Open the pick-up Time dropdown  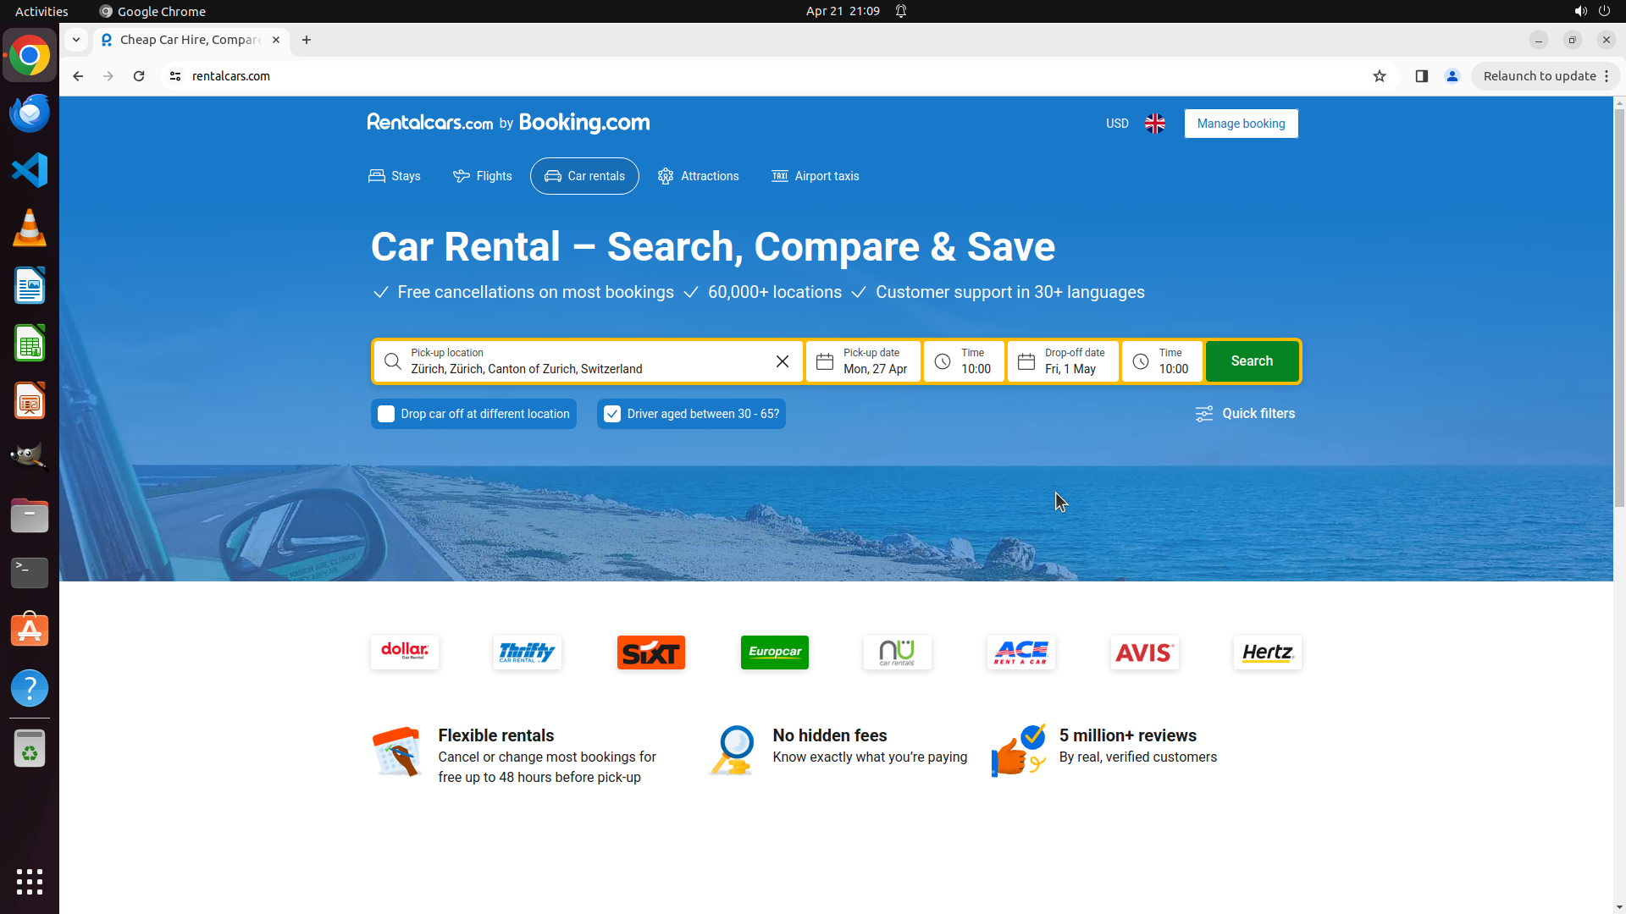(x=964, y=361)
